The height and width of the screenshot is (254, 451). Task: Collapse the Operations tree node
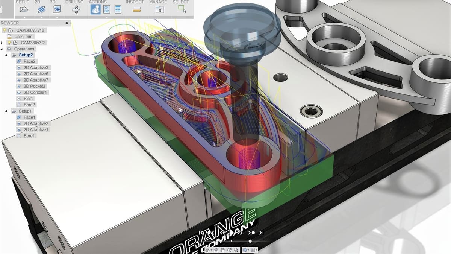click(x=2, y=49)
